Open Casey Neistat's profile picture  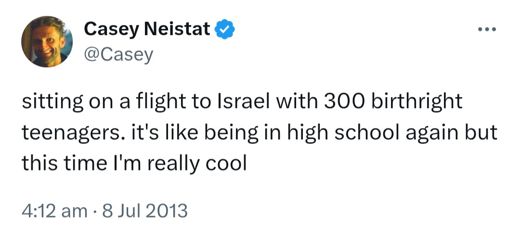tap(47, 41)
